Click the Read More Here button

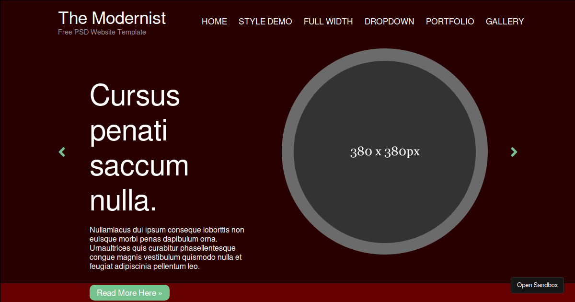pyautogui.click(x=129, y=292)
